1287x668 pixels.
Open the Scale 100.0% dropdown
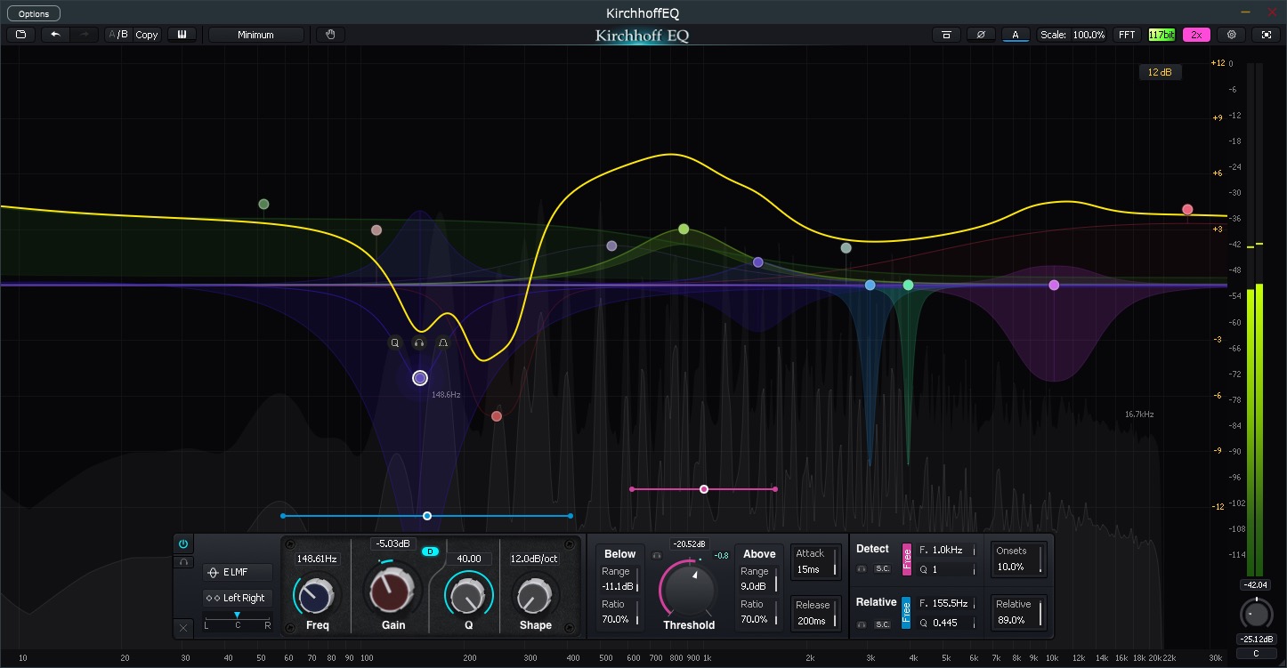1073,35
